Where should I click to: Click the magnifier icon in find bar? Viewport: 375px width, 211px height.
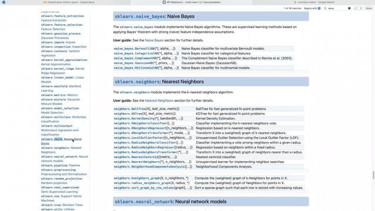325,8
